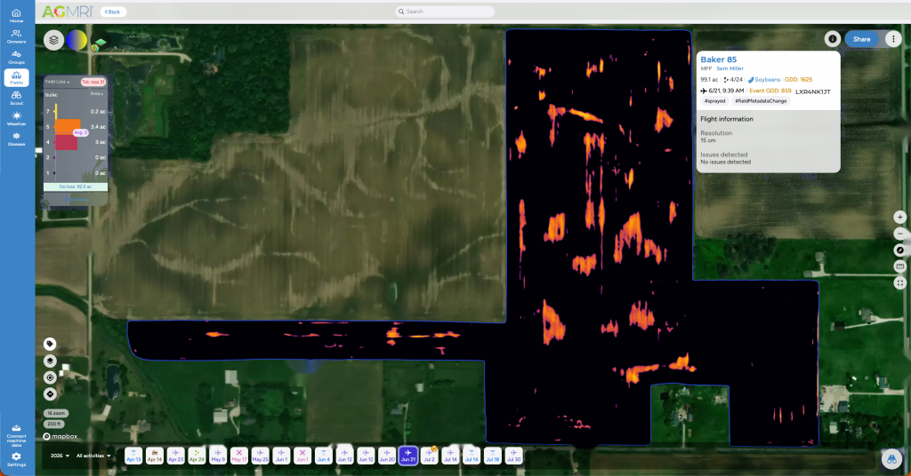911x476 pixels.
Task: Select the May 17 cancelled flight
Action: pos(238,456)
